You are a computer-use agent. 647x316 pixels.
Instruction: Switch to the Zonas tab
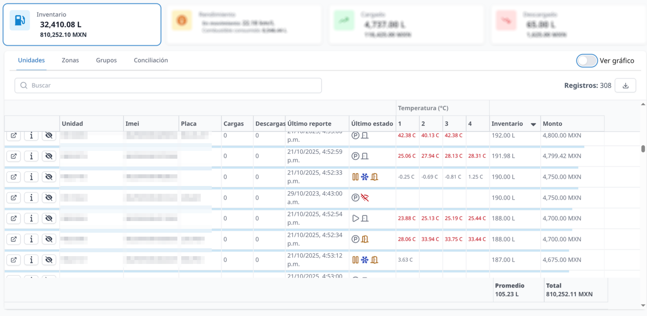pyautogui.click(x=70, y=60)
